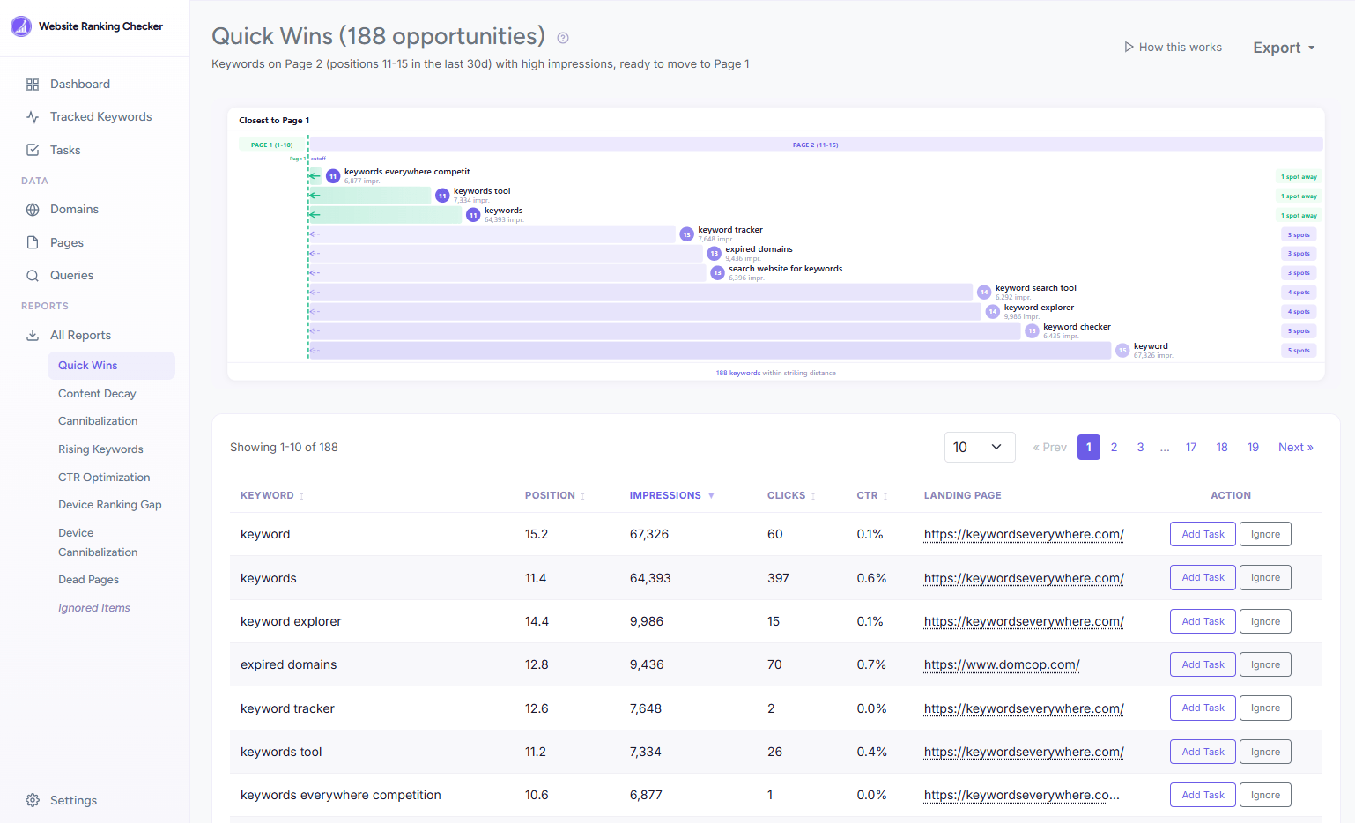The height and width of the screenshot is (823, 1355).
Task: Click position value 12.8 for expired domains
Action: pyautogui.click(x=537, y=665)
